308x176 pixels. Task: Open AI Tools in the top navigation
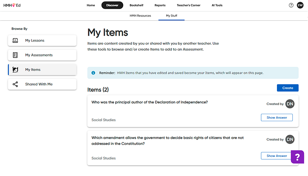pos(217,5)
